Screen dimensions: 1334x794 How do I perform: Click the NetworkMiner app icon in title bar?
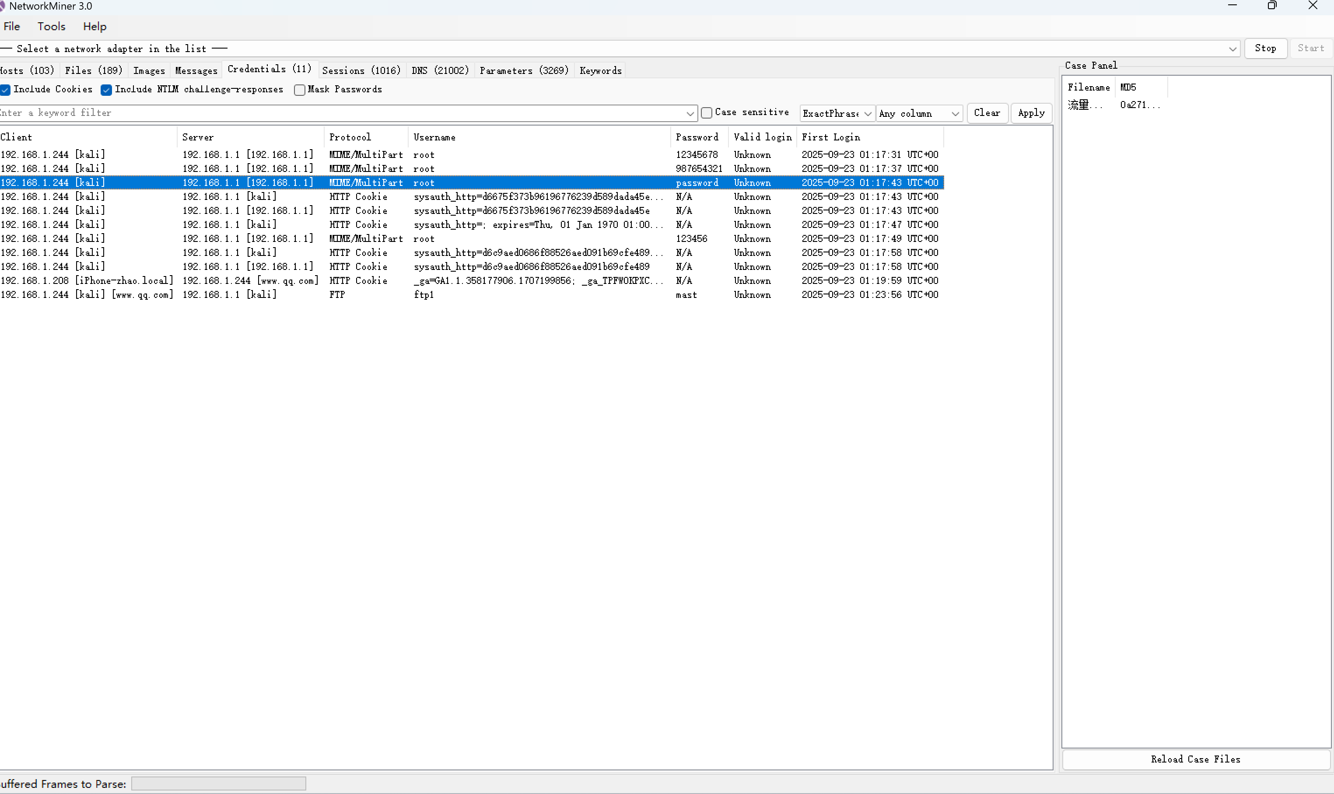coord(2,6)
